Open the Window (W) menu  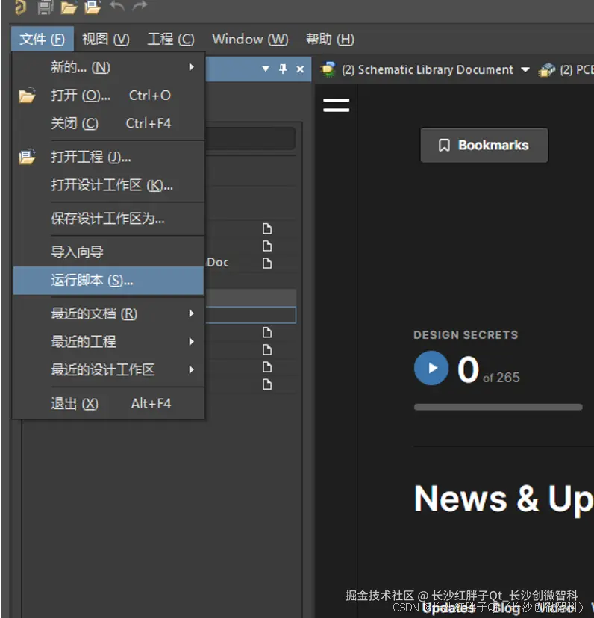click(x=250, y=39)
